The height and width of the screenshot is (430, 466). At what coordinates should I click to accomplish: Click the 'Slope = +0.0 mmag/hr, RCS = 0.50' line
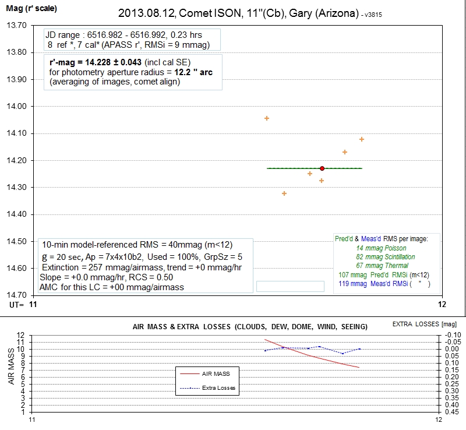106,277
